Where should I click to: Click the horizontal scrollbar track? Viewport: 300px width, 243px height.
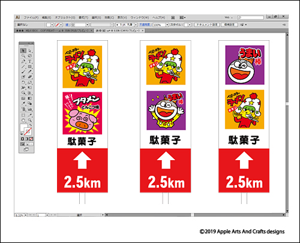click(195, 215)
